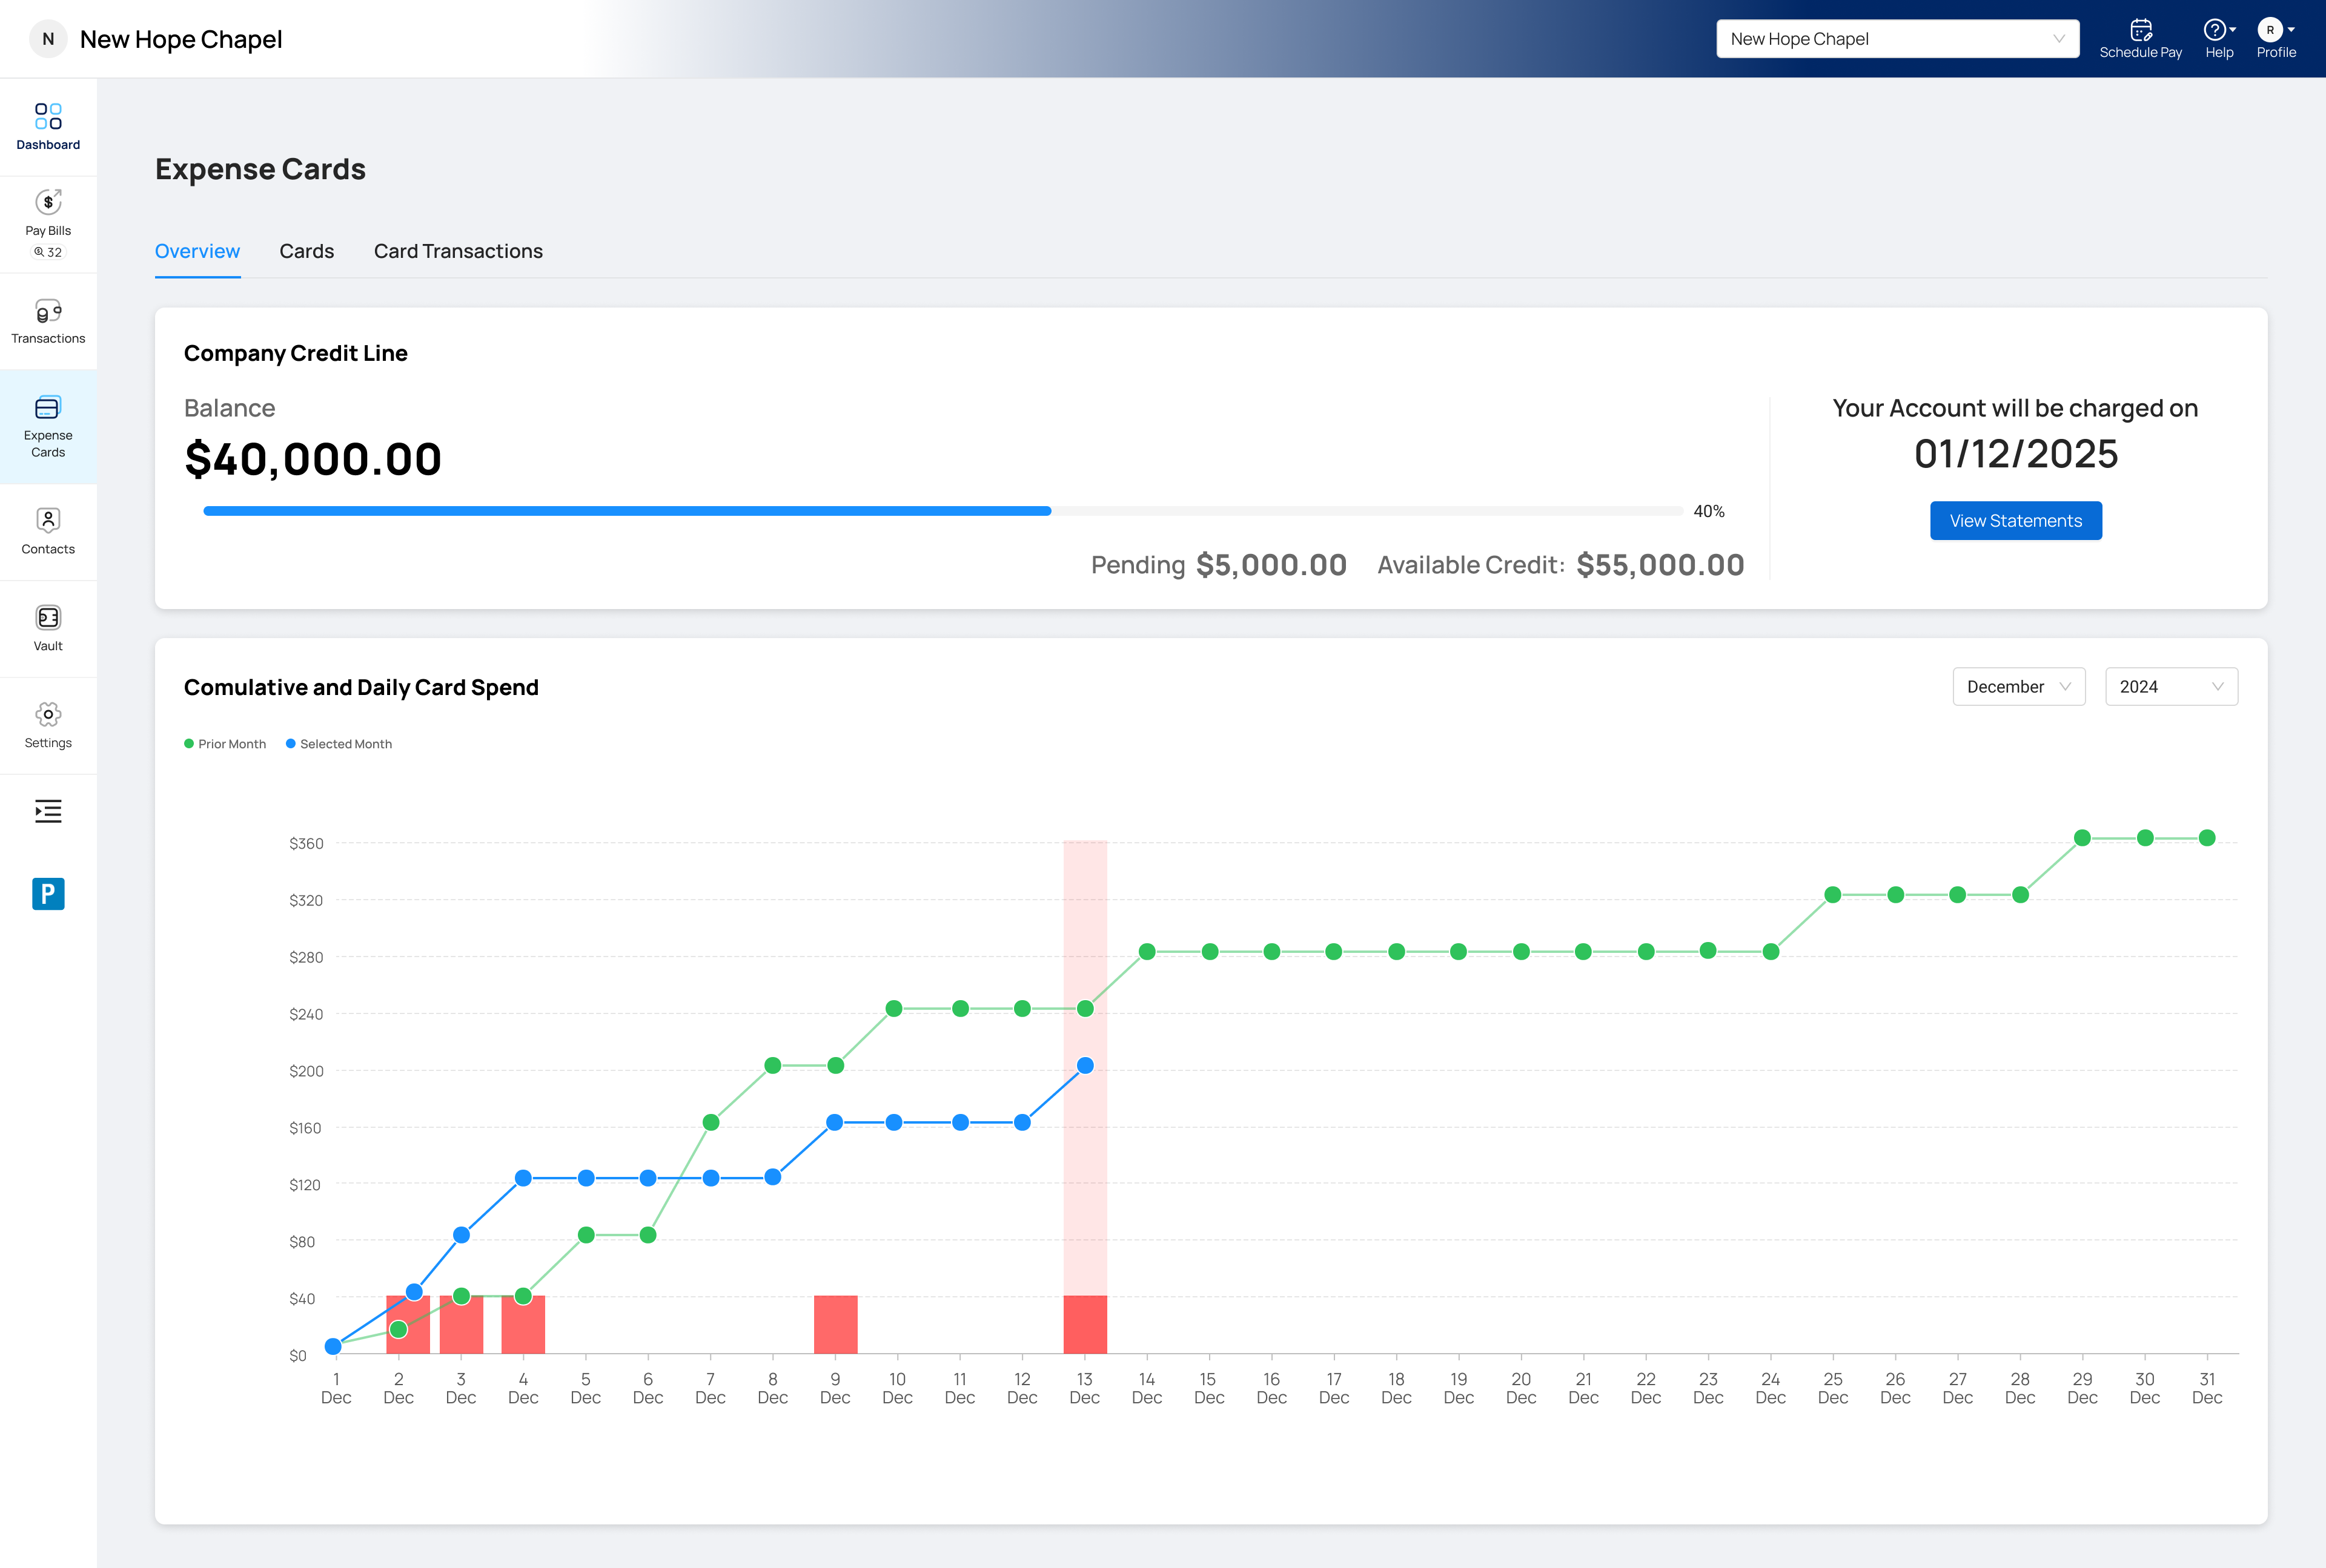Image resolution: width=2326 pixels, height=1568 pixels.
Task: Click the 14 Dec green data point
Action: [x=1147, y=952]
